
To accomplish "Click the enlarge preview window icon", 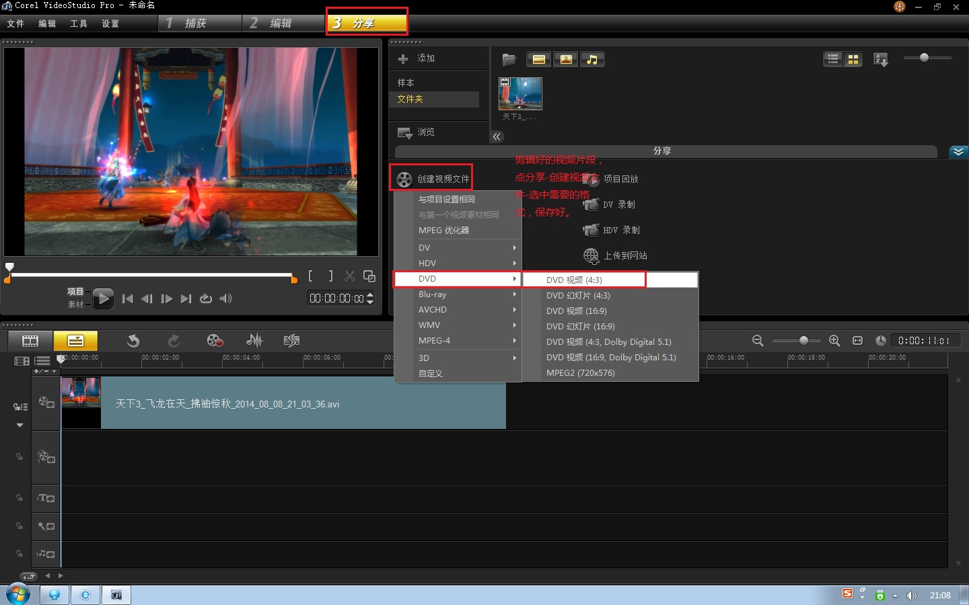I will [369, 276].
